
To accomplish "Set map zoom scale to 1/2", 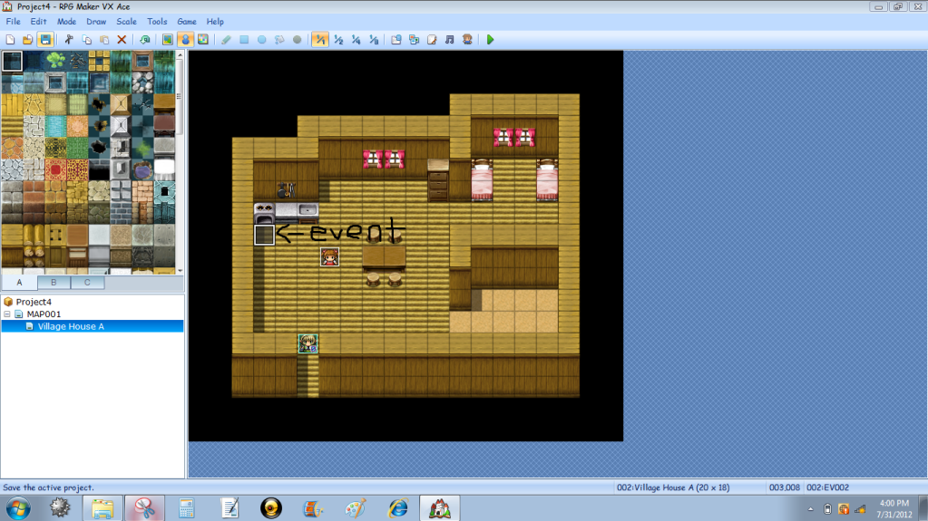I will [337, 40].
